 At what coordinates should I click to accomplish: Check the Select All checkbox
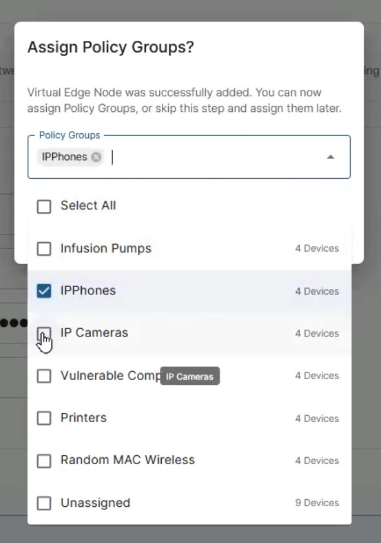click(44, 206)
